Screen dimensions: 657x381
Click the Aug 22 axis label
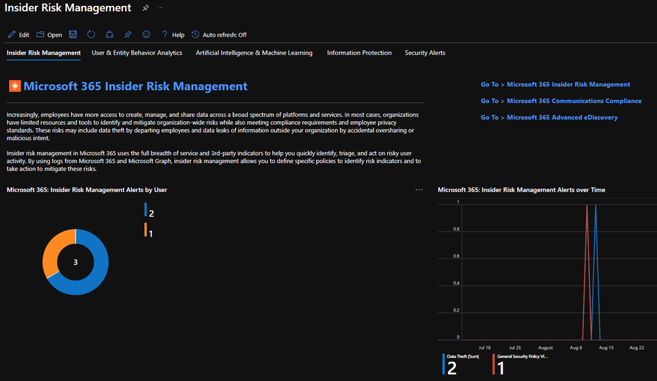pos(637,347)
